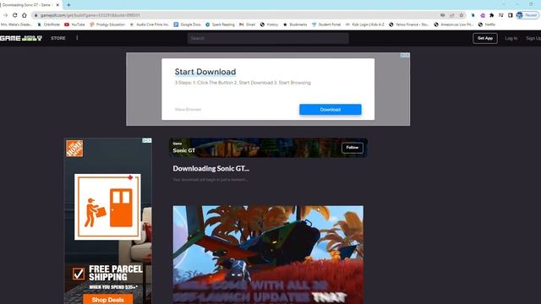Viewport: 541px width, 304px height.
Task: Follow the Sonic GT game
Action: [352, 148]
